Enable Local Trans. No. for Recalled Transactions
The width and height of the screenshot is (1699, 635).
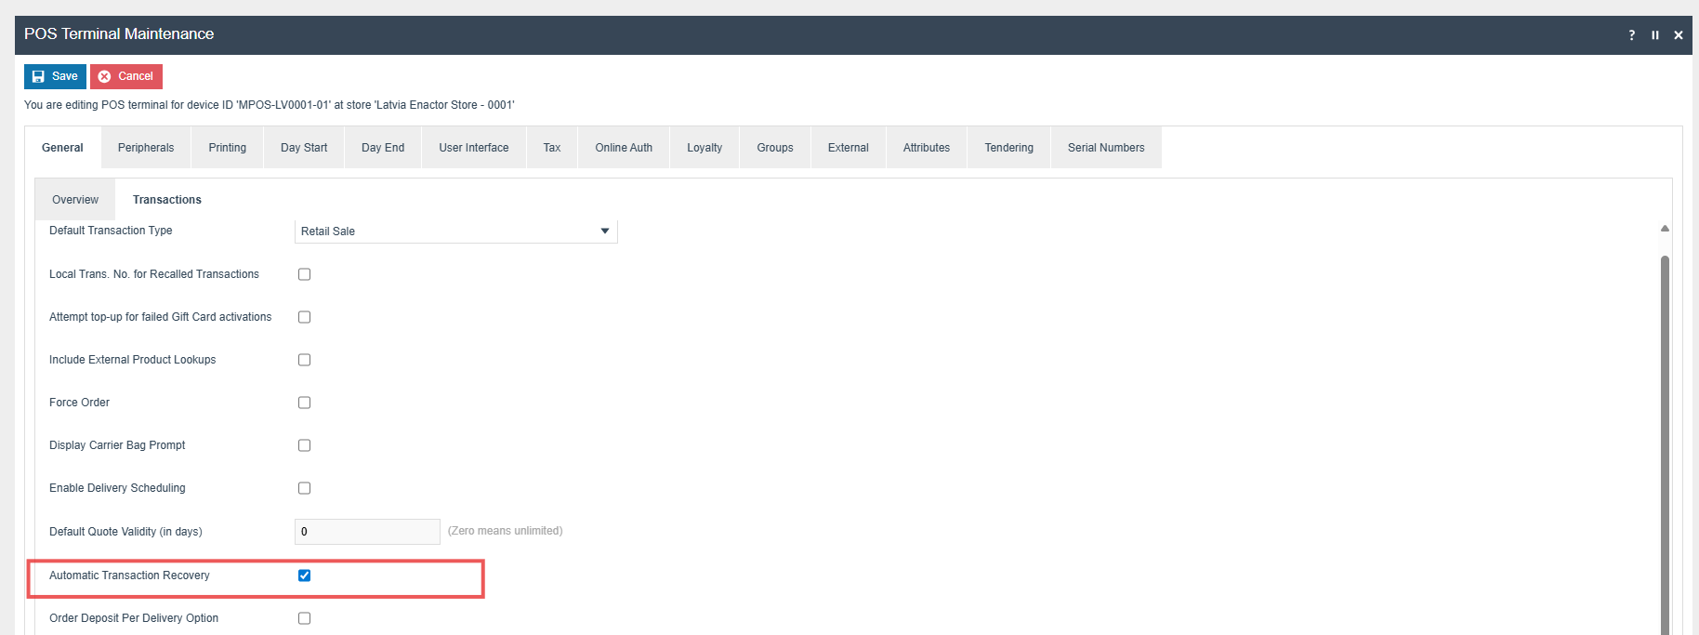(x=304, y=274)
